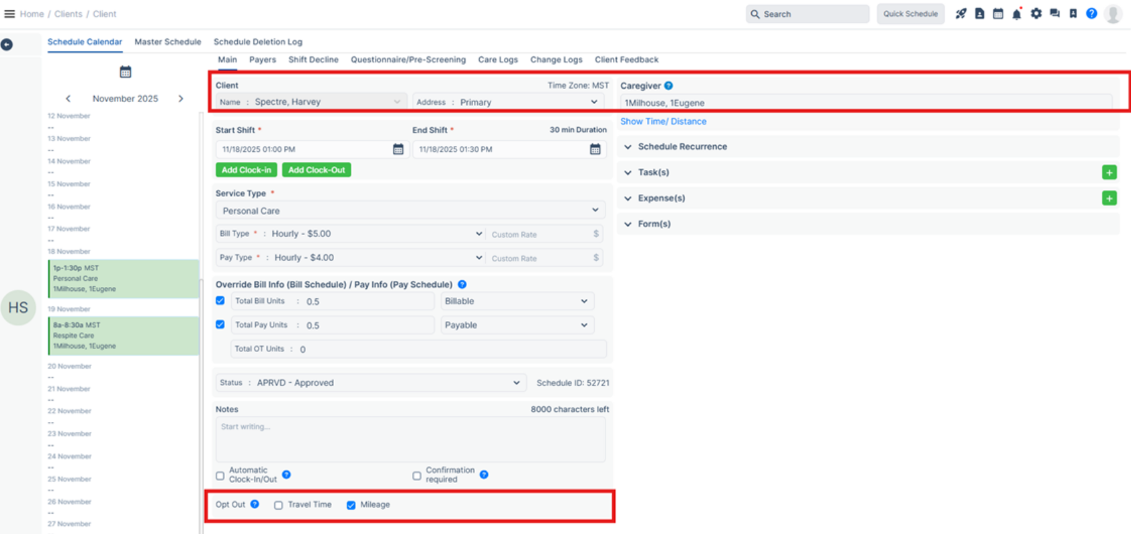1131x534 pixels.
Task: Open the hamburger navigation menu
Action: 9,13
